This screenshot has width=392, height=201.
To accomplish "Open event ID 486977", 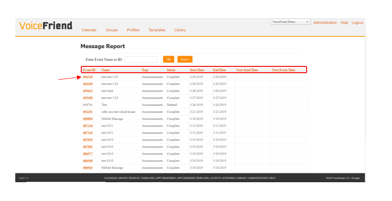I will [x=88, y=154].
